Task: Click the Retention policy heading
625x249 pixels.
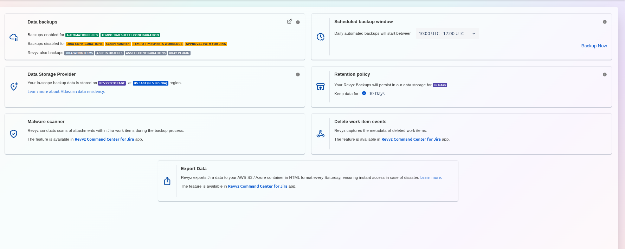Action: 352,74
